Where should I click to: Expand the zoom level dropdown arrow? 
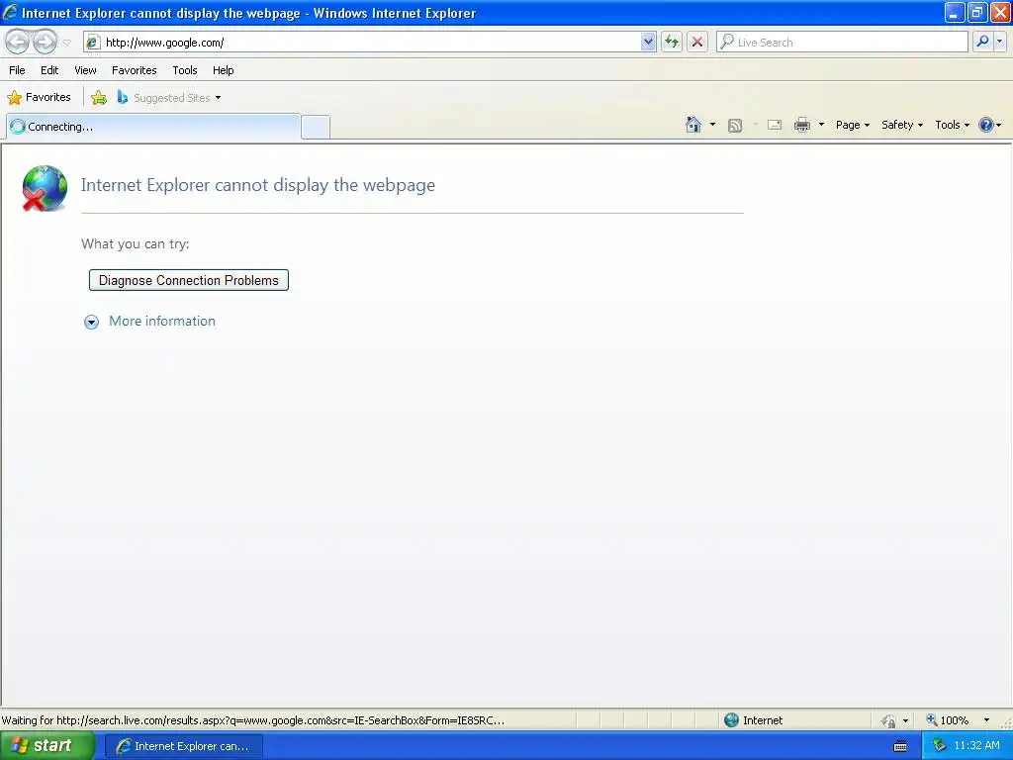pos(986,720)
